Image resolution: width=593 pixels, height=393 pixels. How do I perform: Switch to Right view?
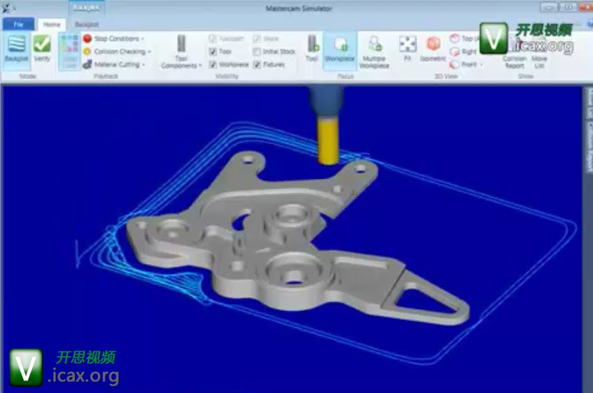(x=464, y=51)
